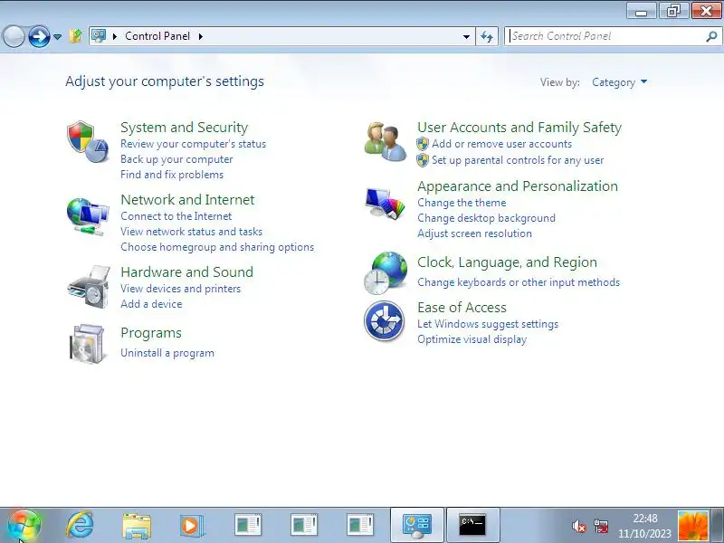Click Uninstall a program

point(167,353)
